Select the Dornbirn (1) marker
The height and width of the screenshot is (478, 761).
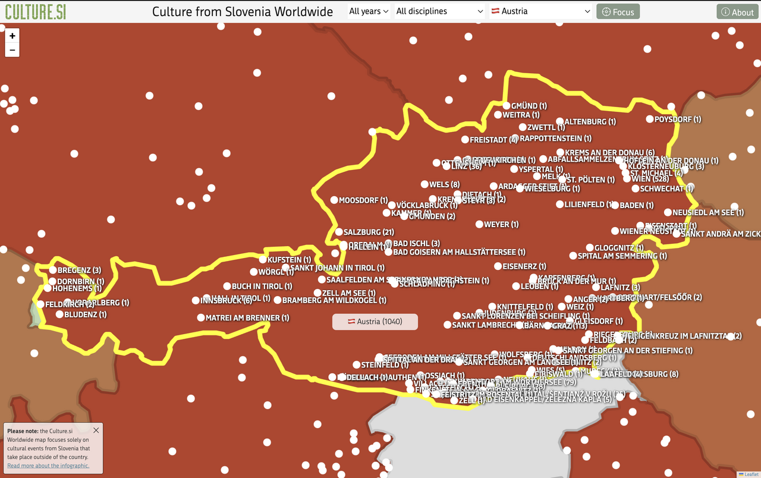click(52, 281)
